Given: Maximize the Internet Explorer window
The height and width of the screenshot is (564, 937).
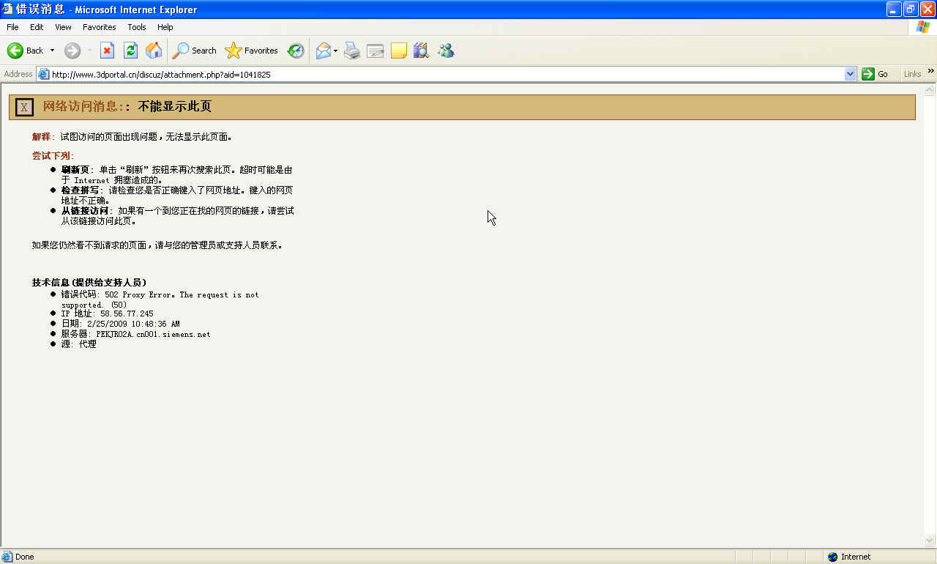Looking at the screenshot, I should click(911, 10).
